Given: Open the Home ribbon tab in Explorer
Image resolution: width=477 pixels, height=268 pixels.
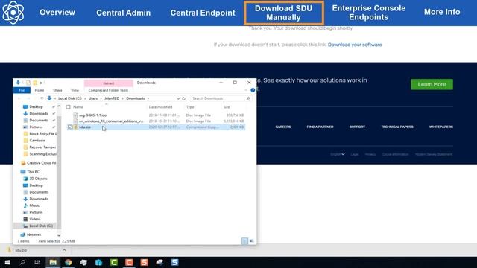Looking at the screenshot, I should pos(40,90).
